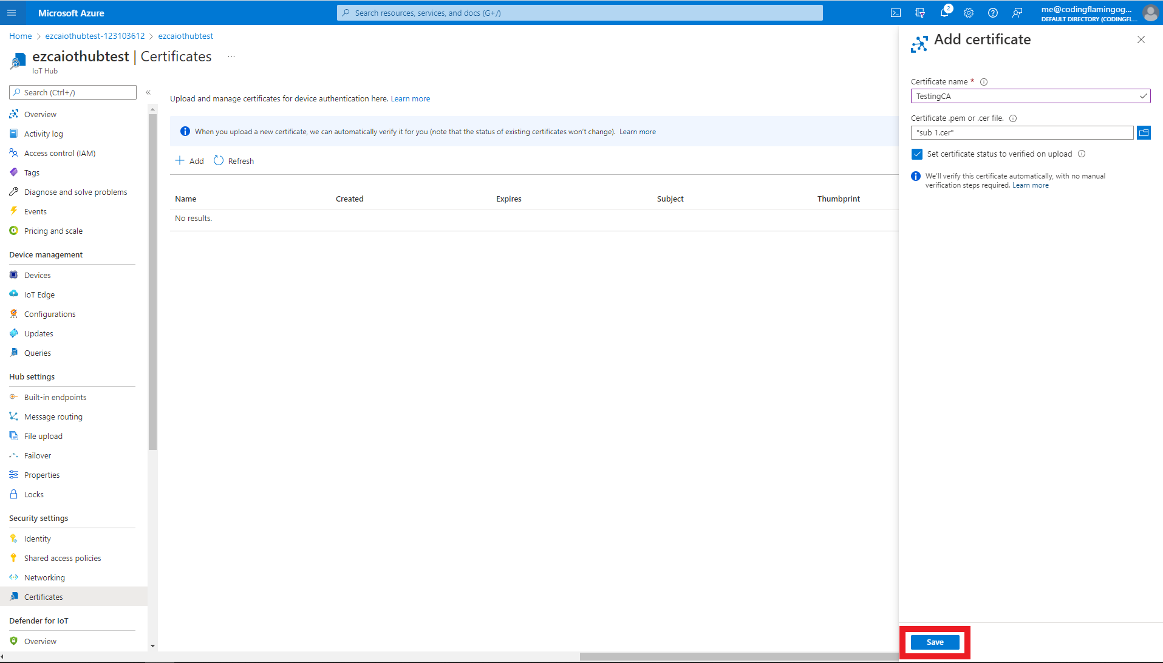1163x663 pixels.
Task: Click the sidebar vertical scrollbar
Action: pos(152,282)
